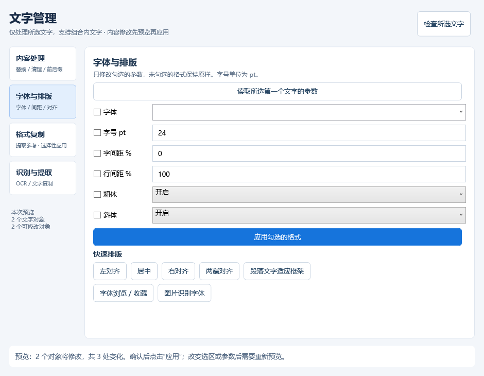Focus the 字号 pt field with 24
The height and width of the screenshot is (376, 484).
309,133
